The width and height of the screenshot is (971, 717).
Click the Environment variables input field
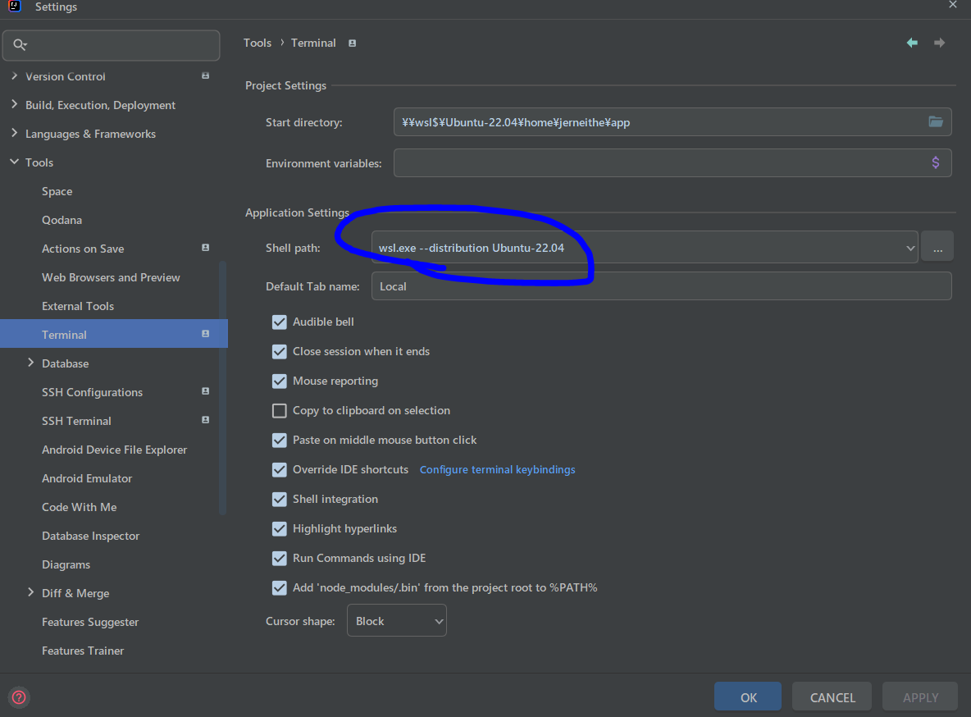(x=672, y=163)
